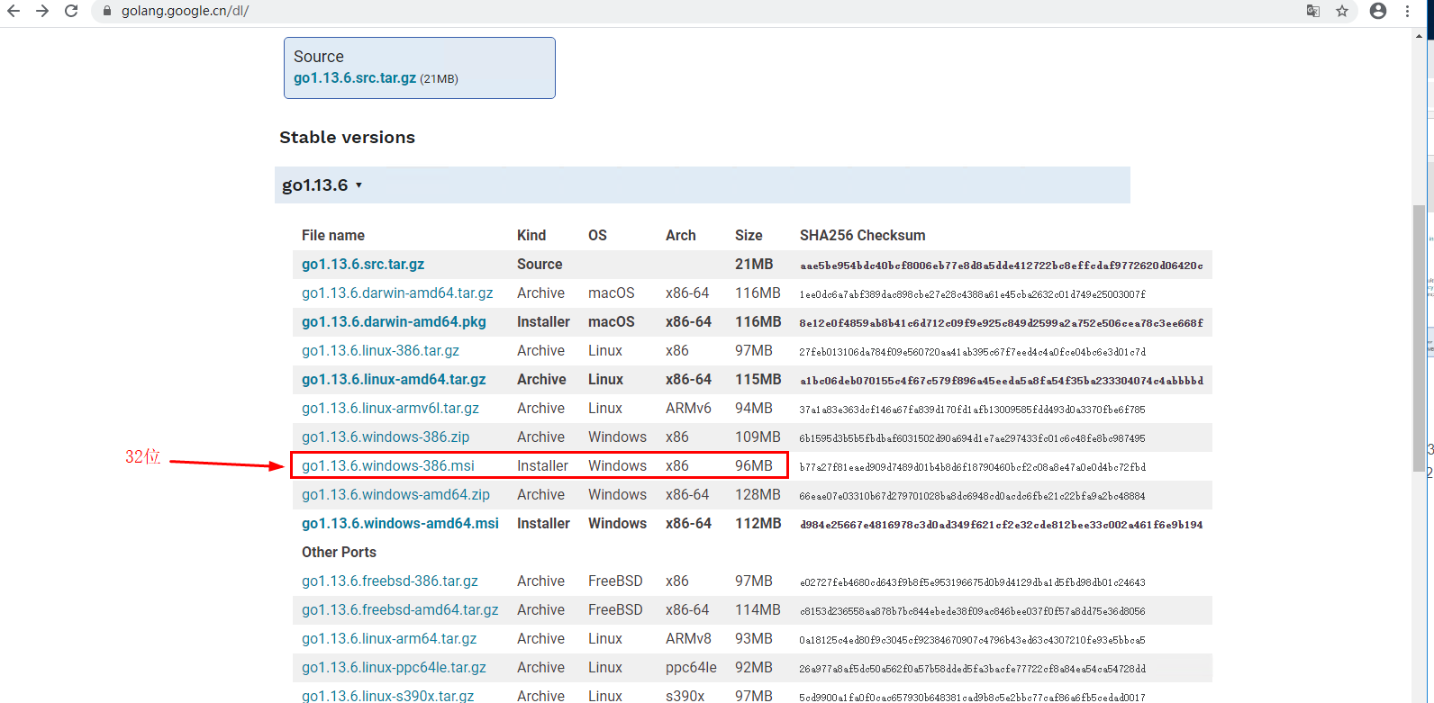
Task: Select ppc64le arch in linux-ppc64le row
Action: coord(691,667)
